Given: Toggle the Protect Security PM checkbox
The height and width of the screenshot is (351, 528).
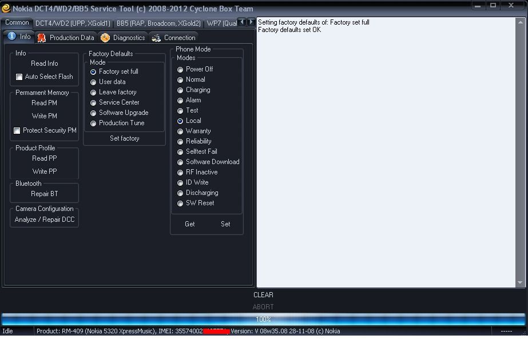Looking at the screenshot, I should click(x=17, y=131).
